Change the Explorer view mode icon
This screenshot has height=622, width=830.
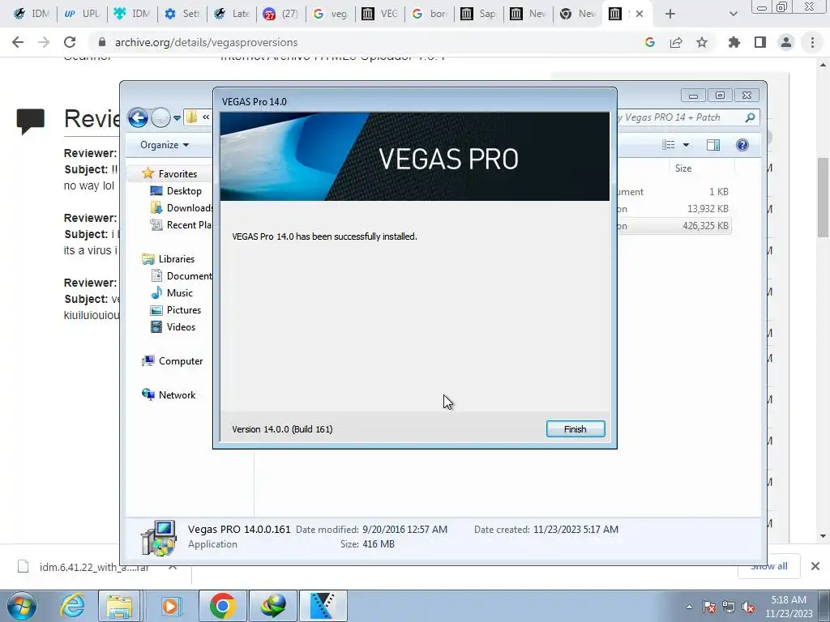(x=669, y=145)
